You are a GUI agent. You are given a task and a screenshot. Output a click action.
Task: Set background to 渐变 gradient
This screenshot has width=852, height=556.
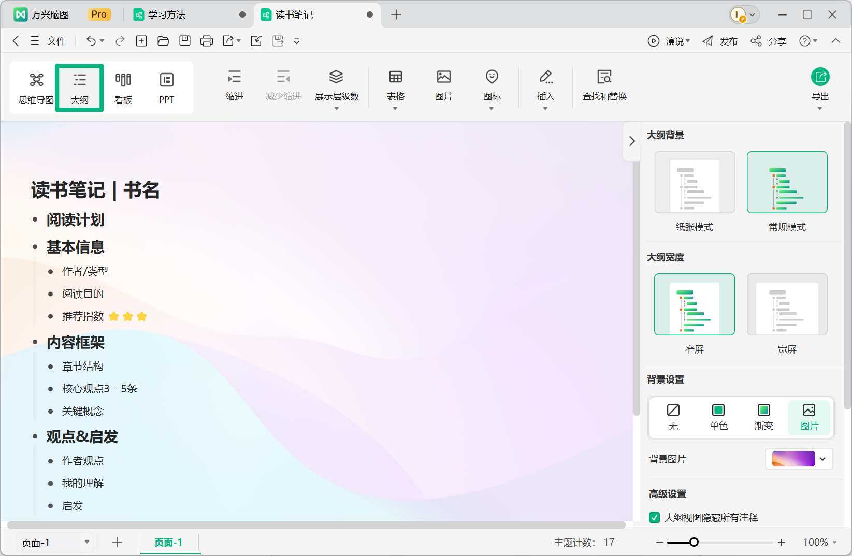764,417
